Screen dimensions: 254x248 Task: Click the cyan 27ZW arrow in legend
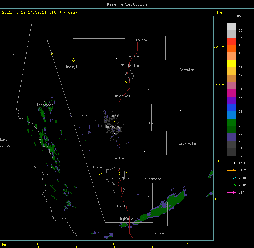(232, 178)
